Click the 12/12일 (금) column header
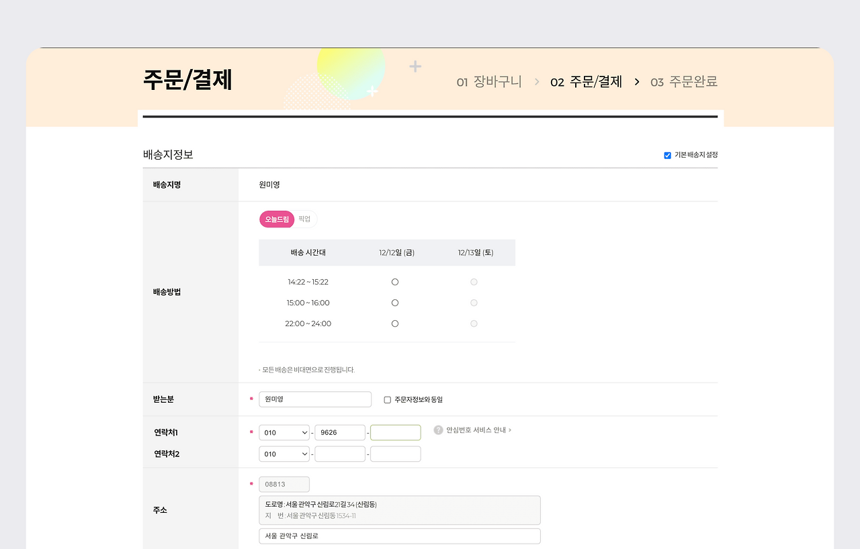860x549 pixels. tap(396, 253)
